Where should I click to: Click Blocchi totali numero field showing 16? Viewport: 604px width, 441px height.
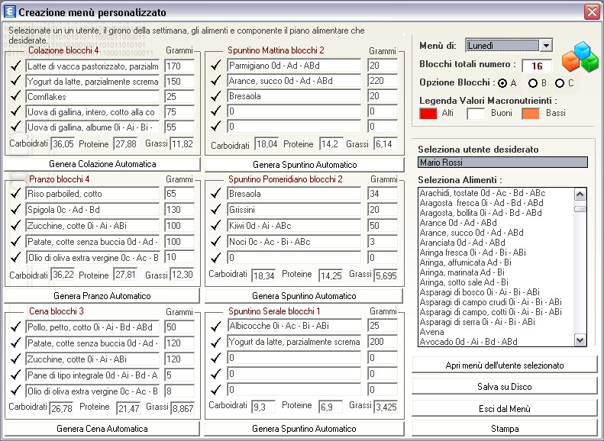pyautogui.click(x=537, y=66)
